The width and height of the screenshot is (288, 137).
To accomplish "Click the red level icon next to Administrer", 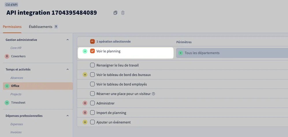I will click(x=85, y=103).
